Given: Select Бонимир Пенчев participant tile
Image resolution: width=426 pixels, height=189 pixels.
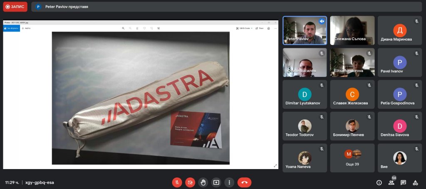Looking at the screenshot, I should [352, 126].
